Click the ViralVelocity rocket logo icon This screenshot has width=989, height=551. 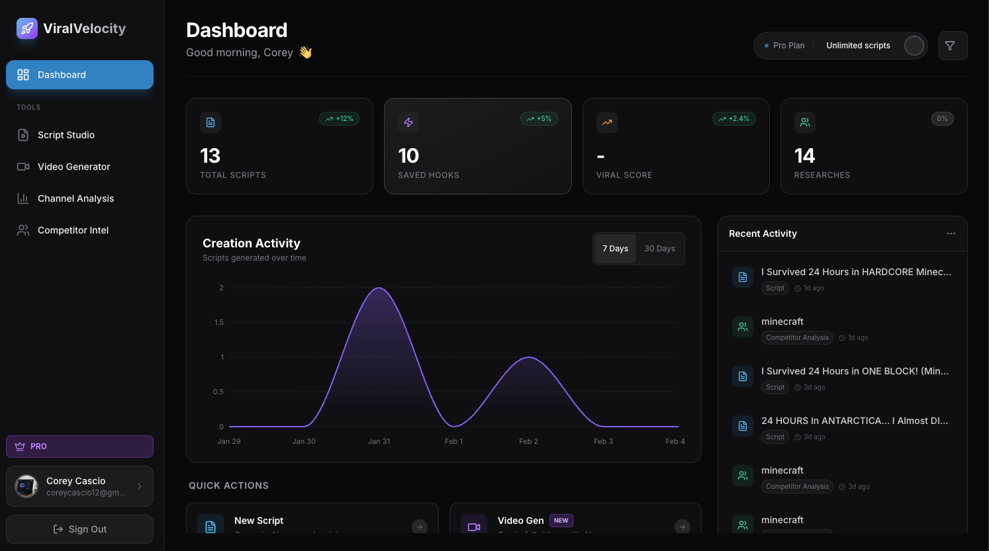[27, 28]
